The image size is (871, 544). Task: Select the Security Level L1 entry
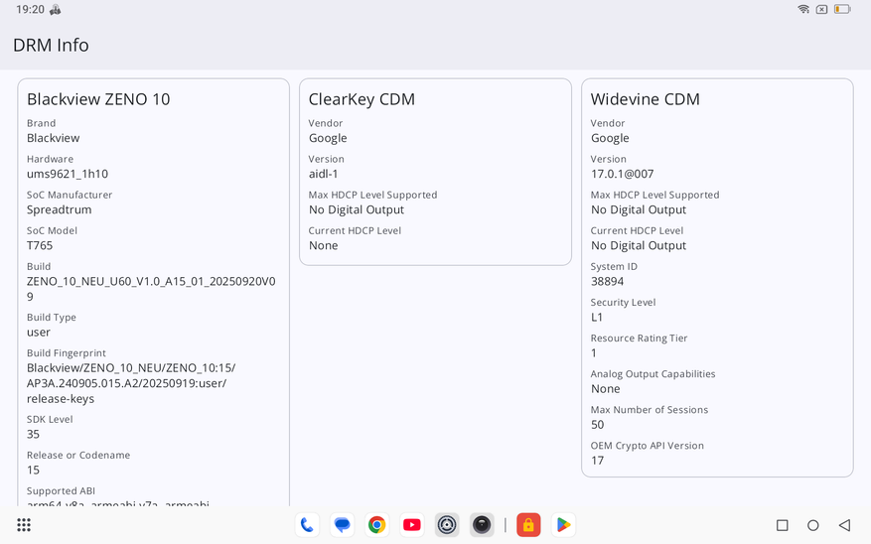click(x=597, y=317)
